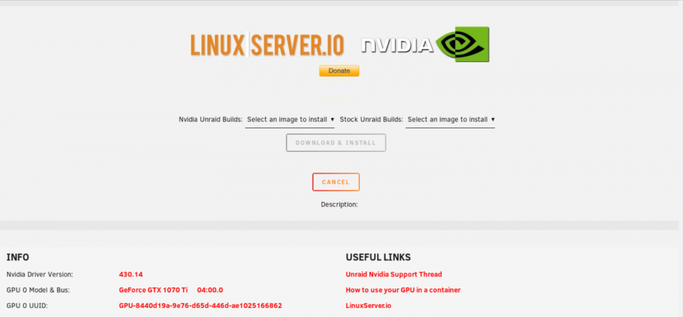Screen dimensions: 683x317
Task: Click the Nvidia Unraid Builds label
Action: click(210, 119)
